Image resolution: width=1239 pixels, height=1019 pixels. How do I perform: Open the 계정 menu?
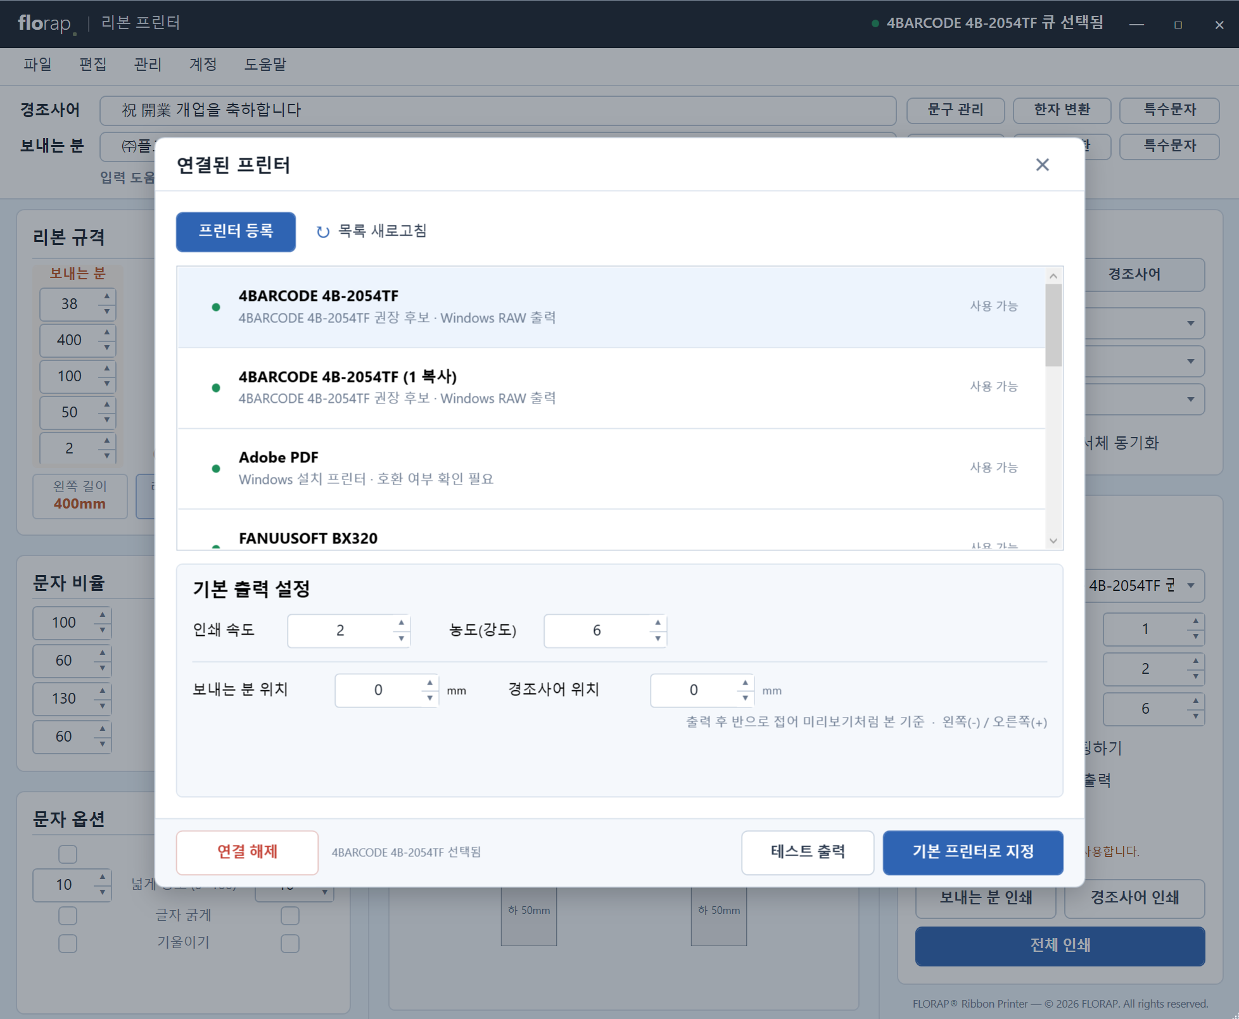(203, 65)
